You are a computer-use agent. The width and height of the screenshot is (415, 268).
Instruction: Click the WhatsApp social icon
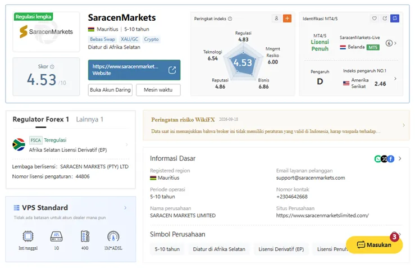[x=378, y=159]
